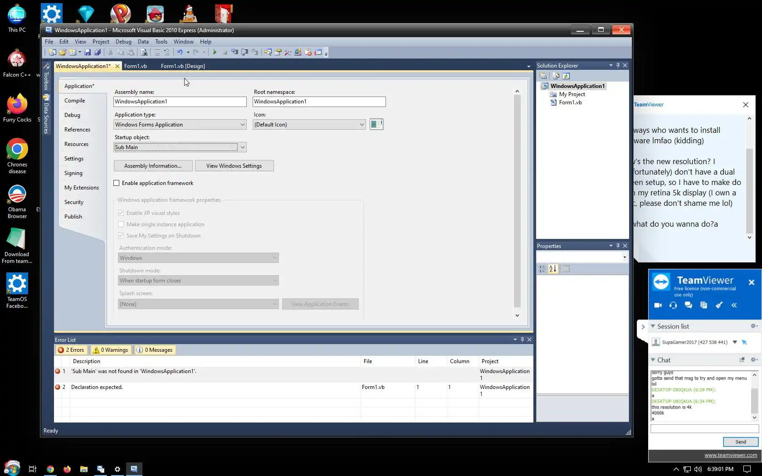This screenshot has height=476, width=762.
Task: Click the TeamViewer chat message input box
Action: tap(704, 428)
